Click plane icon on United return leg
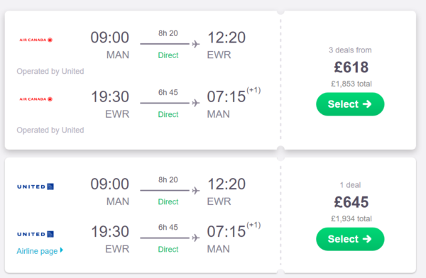 (196, 238)
